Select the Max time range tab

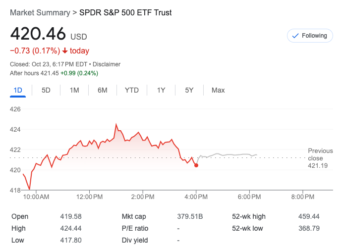[x=218, y=90]
